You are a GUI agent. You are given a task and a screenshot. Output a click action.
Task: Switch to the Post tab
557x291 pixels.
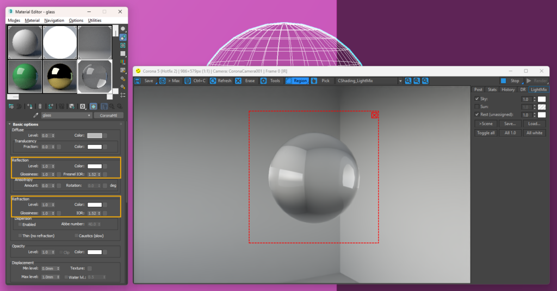[x=478, y=90]
